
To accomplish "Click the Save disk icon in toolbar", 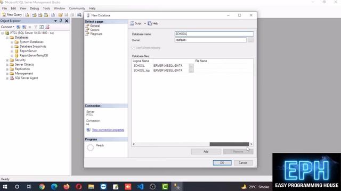I will (66, 15).
